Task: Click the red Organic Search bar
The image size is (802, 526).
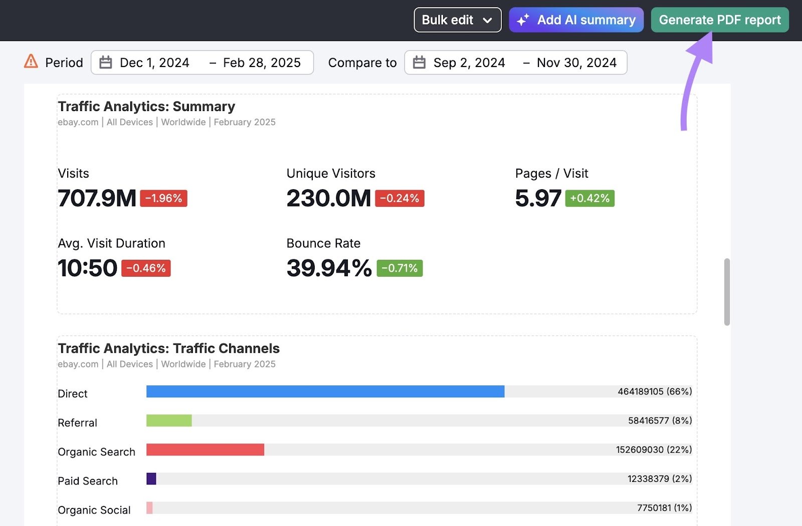Action: 205,449
